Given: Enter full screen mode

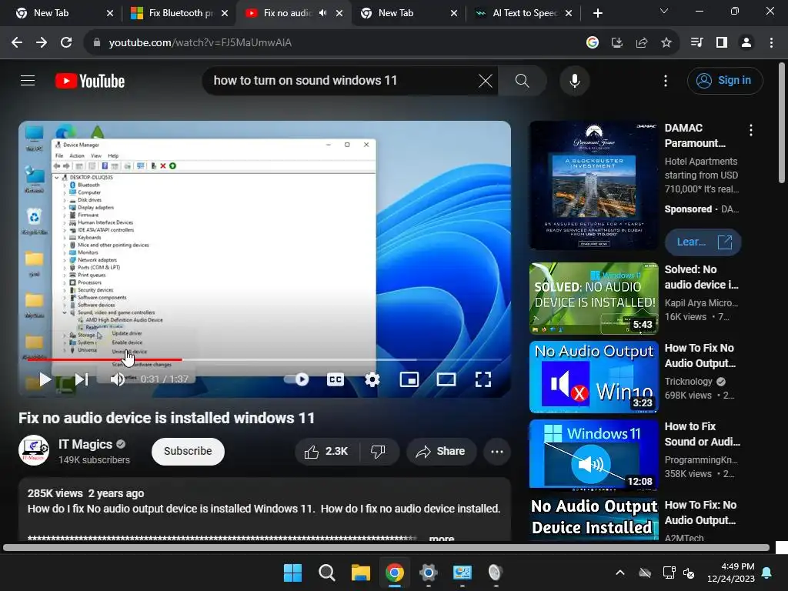Looking at the screenshot, I should 483,379.
